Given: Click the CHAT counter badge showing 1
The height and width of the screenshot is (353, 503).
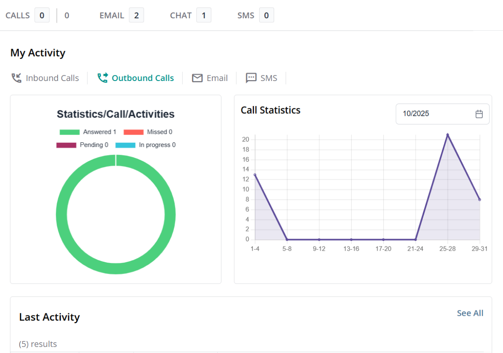Looking at the screenshot, I should pyautogui.click(x=204, y=16).
